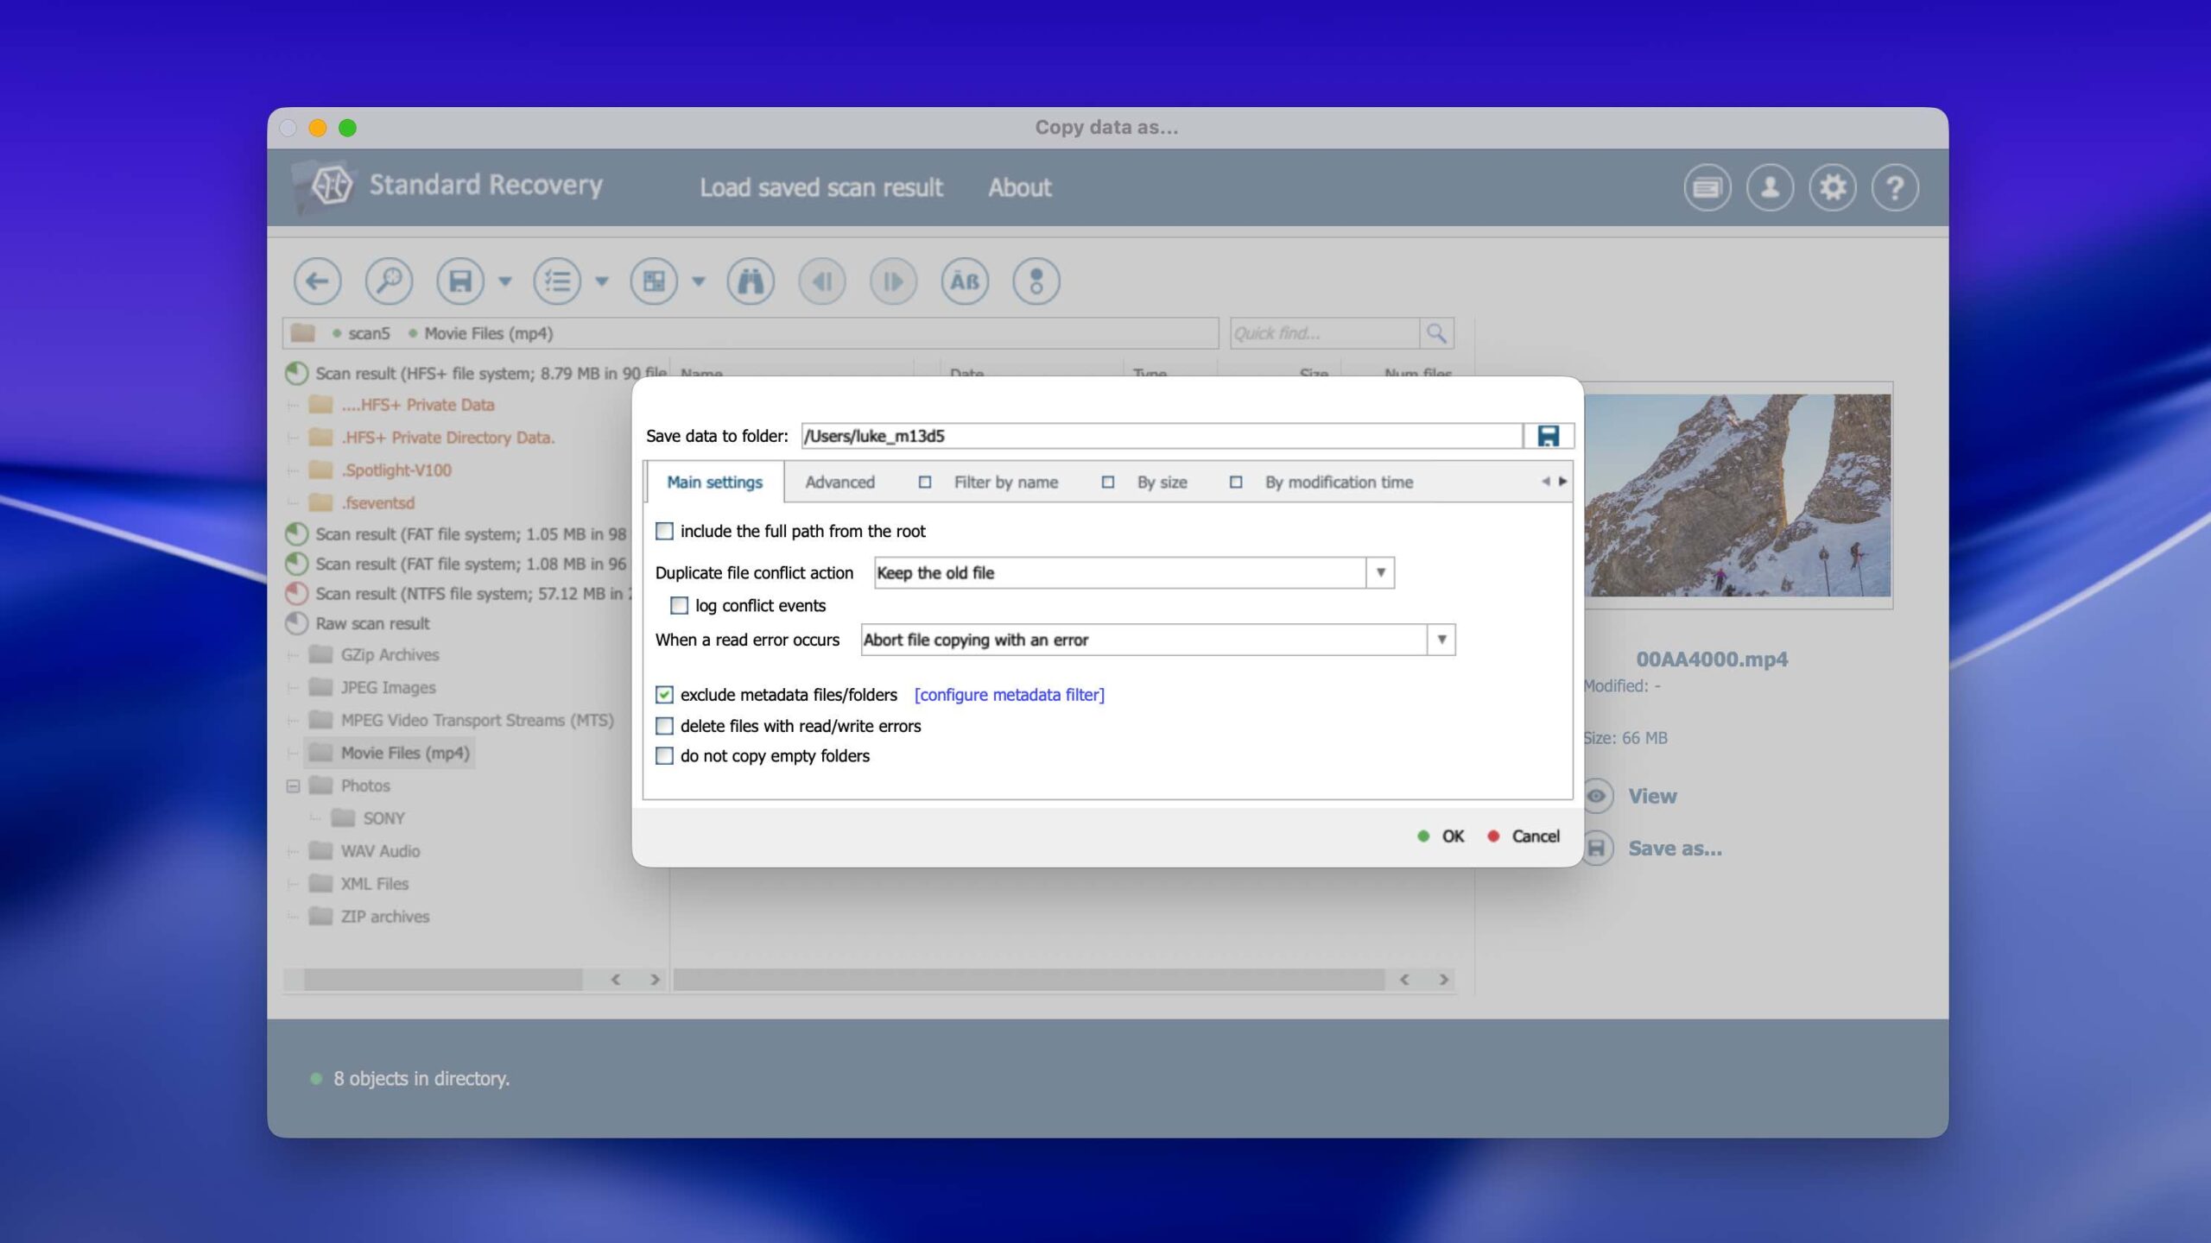Enable include full path from root
This screenshot has height=1243, width=2211.
point(664,532)
